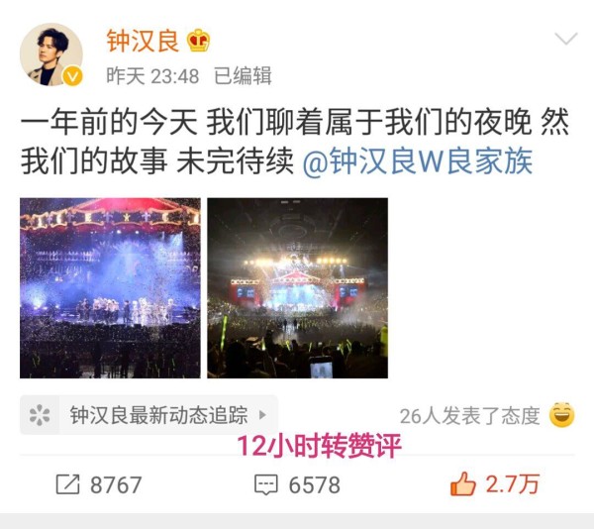Open the 钟汉良 username link

[143, 41]
